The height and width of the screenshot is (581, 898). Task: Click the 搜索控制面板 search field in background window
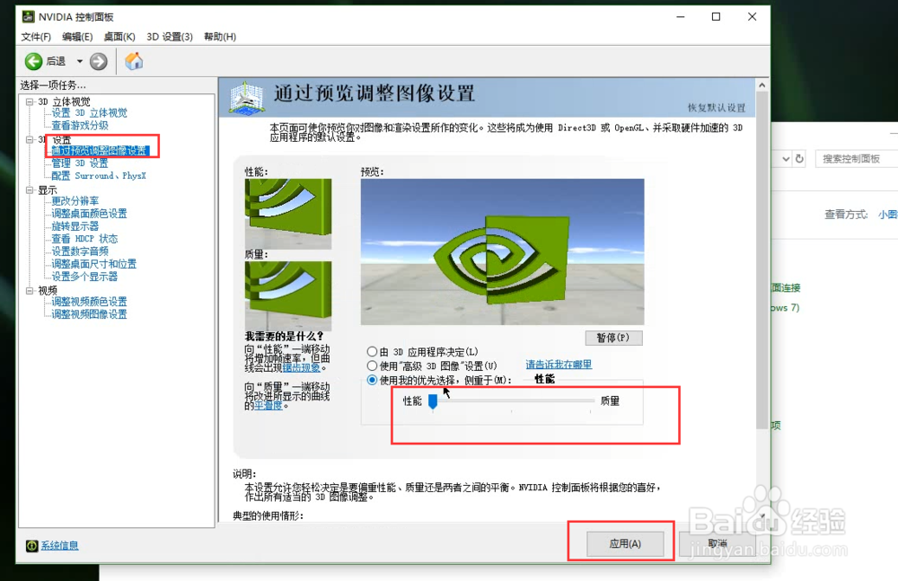pyautogui.click(x=856, y=159)
